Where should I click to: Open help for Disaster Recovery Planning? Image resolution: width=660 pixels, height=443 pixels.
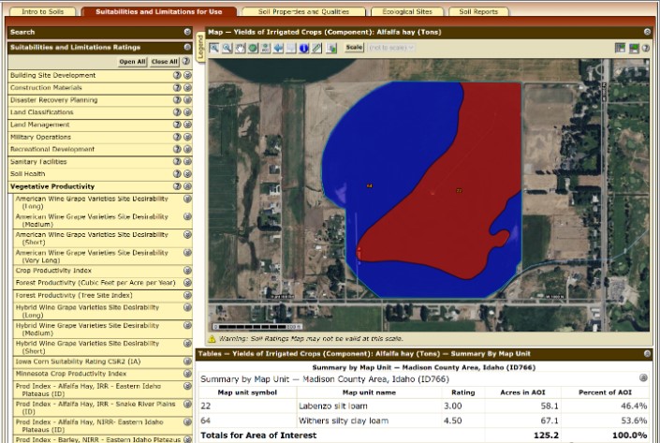[x=177, y=100]
